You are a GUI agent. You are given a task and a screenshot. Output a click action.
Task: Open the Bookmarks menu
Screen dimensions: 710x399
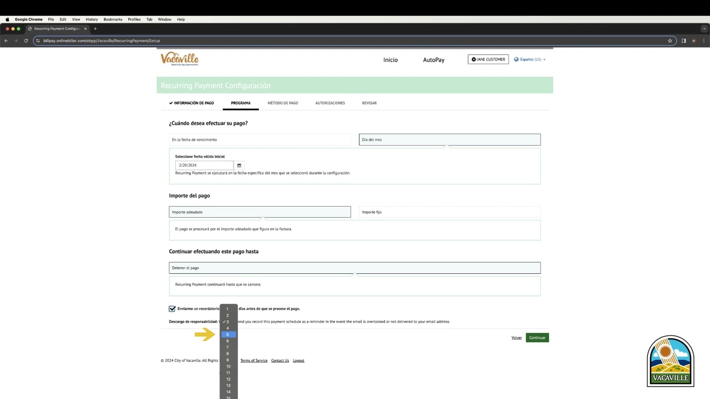click(113, 19)
